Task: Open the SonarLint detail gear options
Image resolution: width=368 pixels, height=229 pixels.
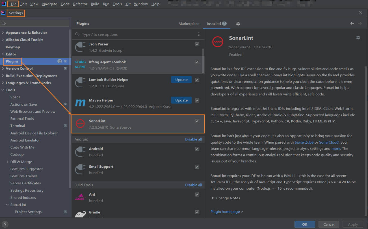Action: (x=358, y=37)
